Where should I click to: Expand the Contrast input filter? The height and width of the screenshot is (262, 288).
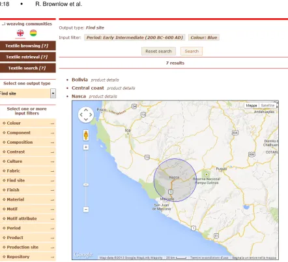coord(28,152)
